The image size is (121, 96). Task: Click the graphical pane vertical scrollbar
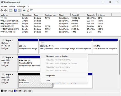(120, 57)
